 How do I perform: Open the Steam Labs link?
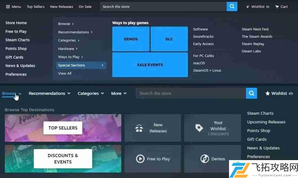(x=251, y=51)
